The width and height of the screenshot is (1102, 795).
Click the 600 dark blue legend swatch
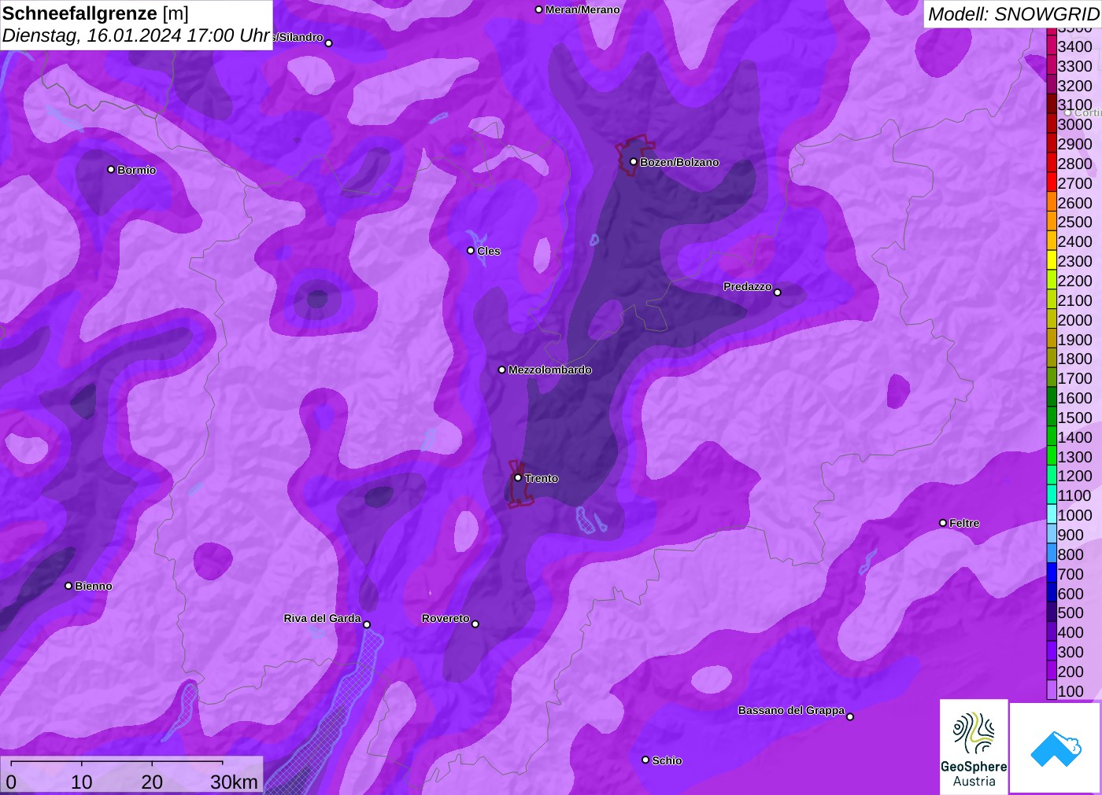point(1052,594)
